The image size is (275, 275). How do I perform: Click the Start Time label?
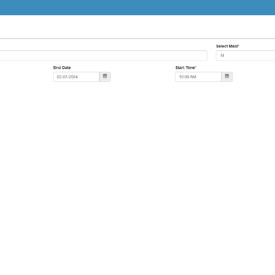pyautogui.click(x=185, y=67)
